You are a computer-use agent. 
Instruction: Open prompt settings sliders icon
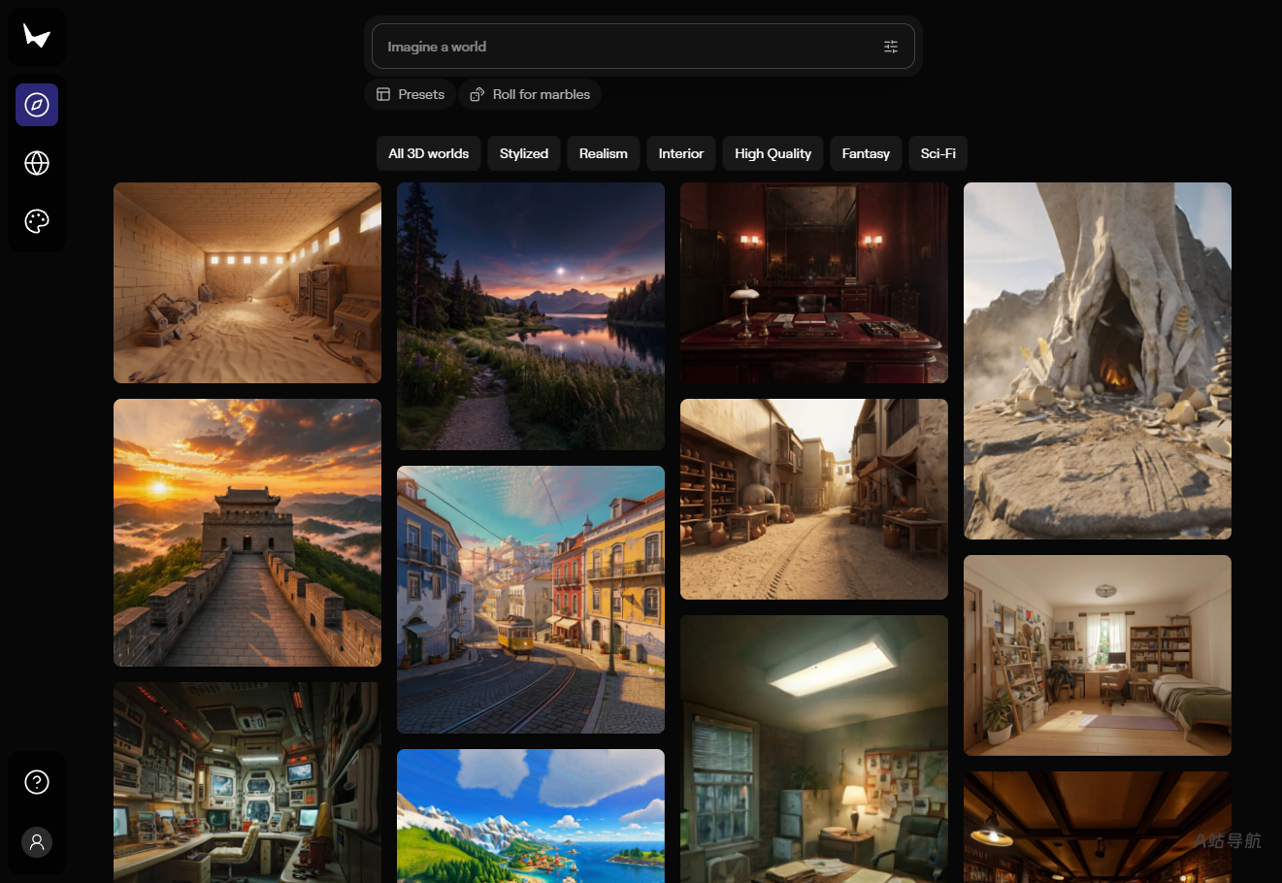pos(891,47)
